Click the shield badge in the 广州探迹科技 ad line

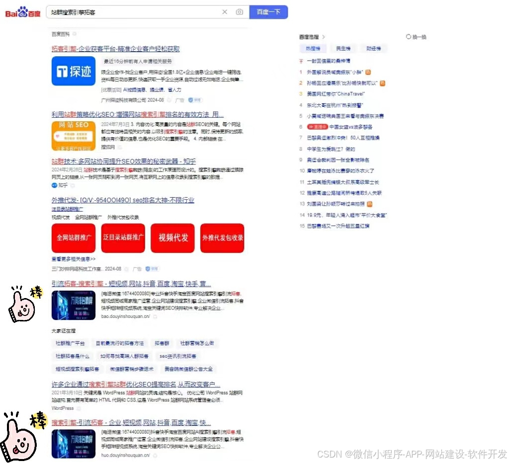click(x=195, y=100)
